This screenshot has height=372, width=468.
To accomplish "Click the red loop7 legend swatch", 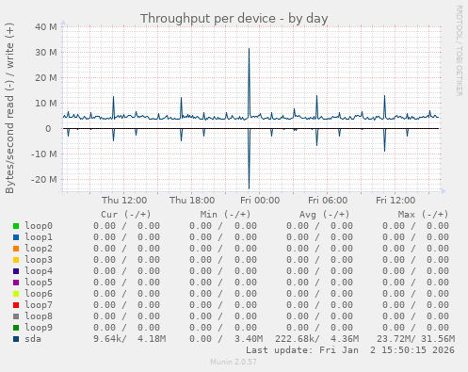I will click(x=16, y=305).
